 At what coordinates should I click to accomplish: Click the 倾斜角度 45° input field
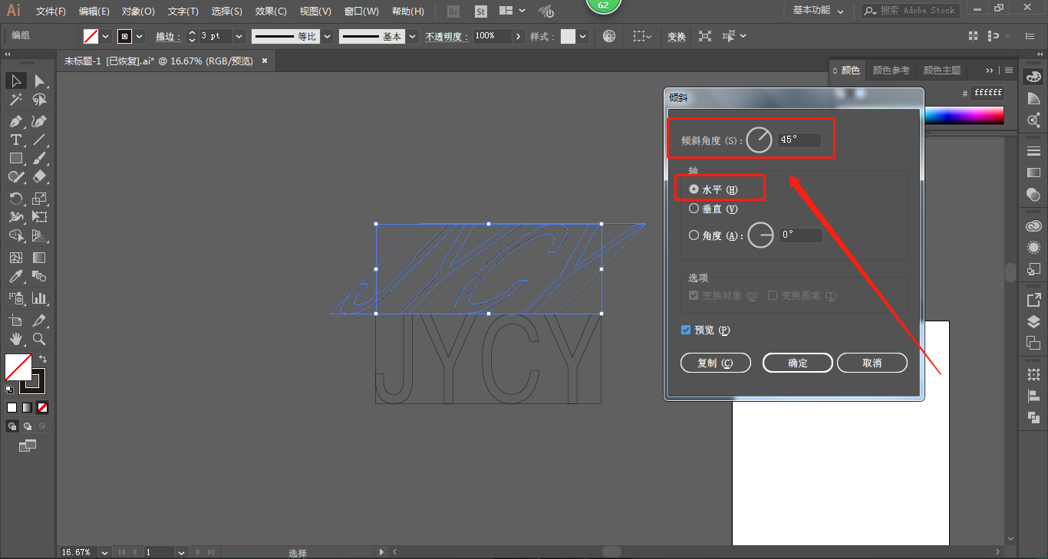pyautogui.click(x=799, y=140)
